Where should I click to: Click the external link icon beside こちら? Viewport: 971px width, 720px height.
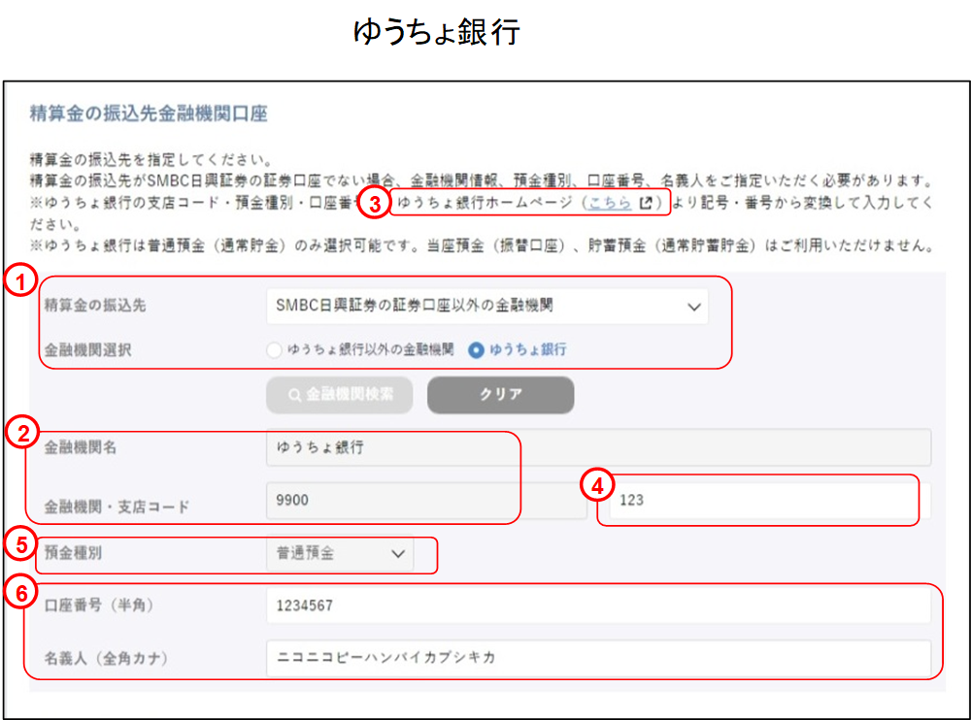(x=647, y=201)
